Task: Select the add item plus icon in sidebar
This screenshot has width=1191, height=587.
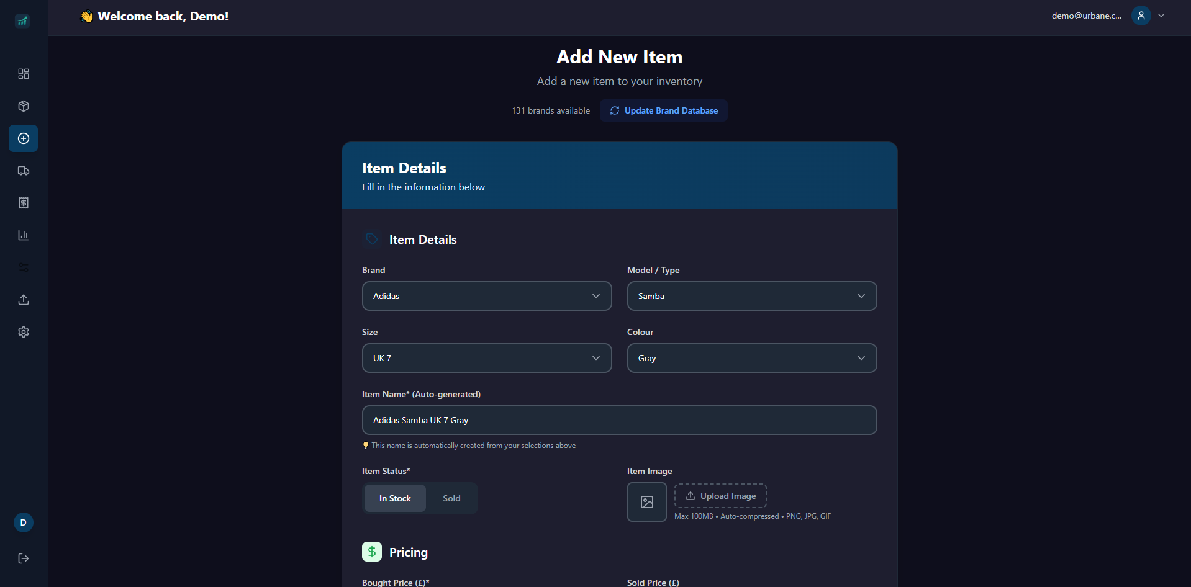Action: click(x=24, y=138)
